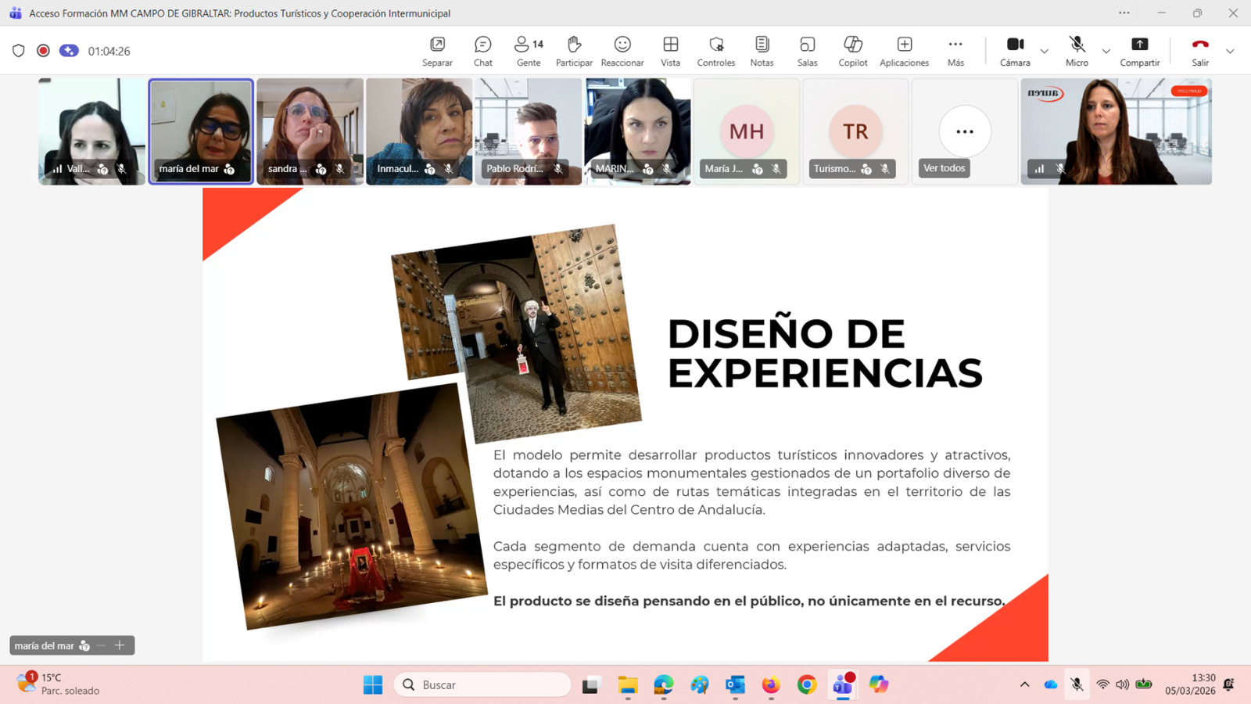Expand the Salir options chevron

pos(1230,52)
